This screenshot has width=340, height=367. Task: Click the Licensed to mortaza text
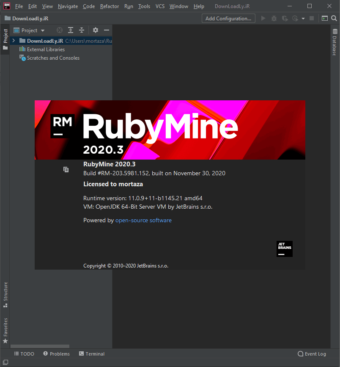coord(113,184)
